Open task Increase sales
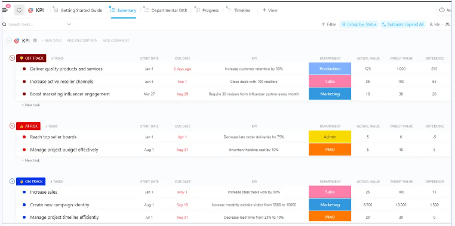Screen dimensions: 455x226 (44, 192)
